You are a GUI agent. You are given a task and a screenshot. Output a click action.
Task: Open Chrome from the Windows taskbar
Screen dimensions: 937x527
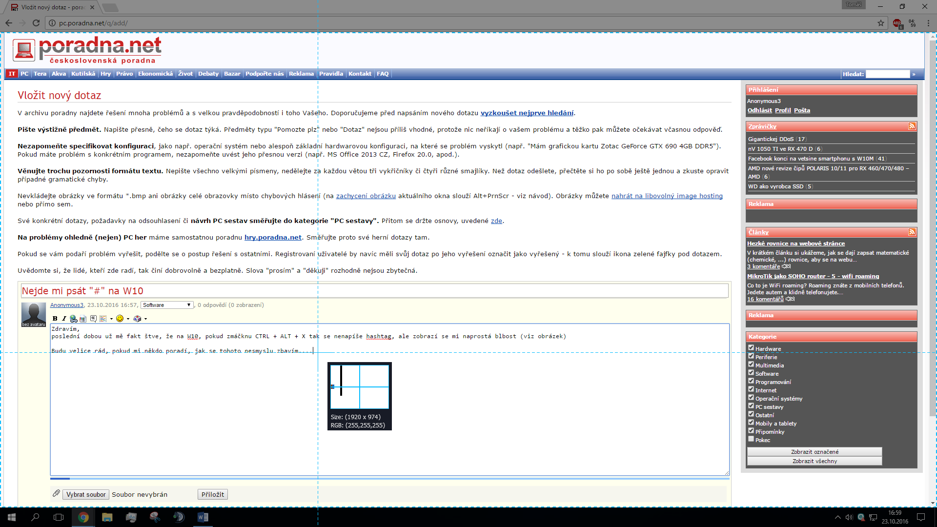point(83,517)
